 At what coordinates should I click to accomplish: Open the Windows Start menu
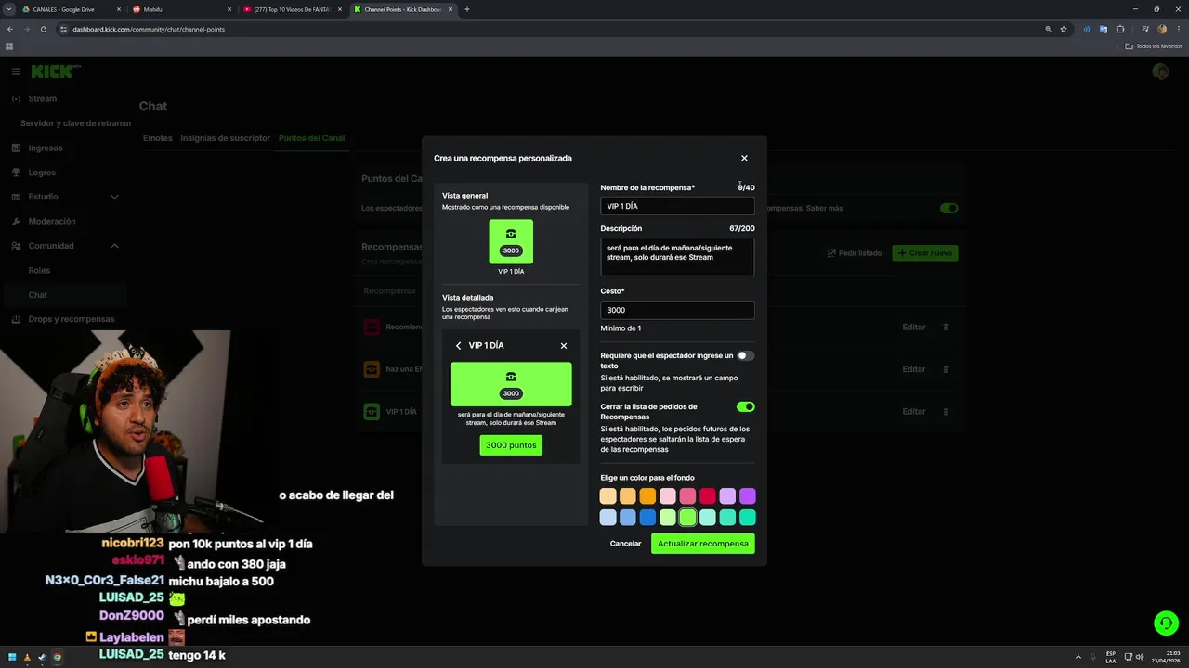(13, 657)
